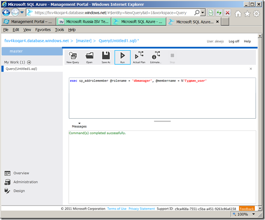Screen dimensions: 265x220
Task: Open the File menu
Action: pos(6,30)
